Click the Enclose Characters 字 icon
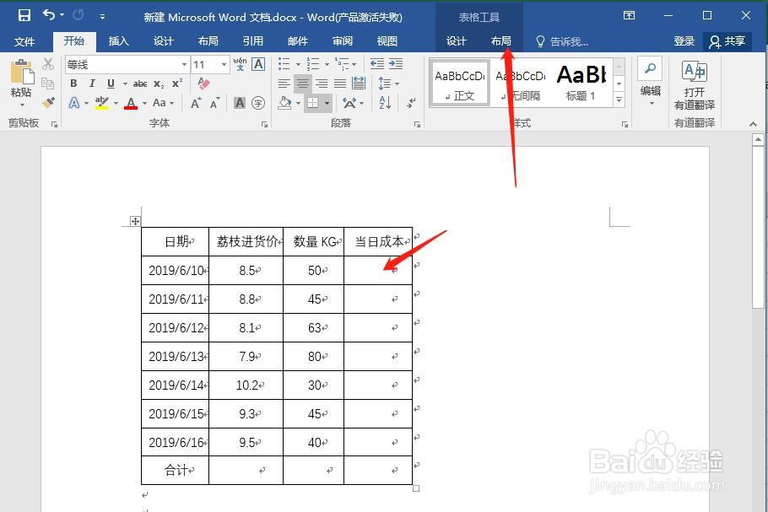Screen dimensions: 768x512 click(258, 103)
